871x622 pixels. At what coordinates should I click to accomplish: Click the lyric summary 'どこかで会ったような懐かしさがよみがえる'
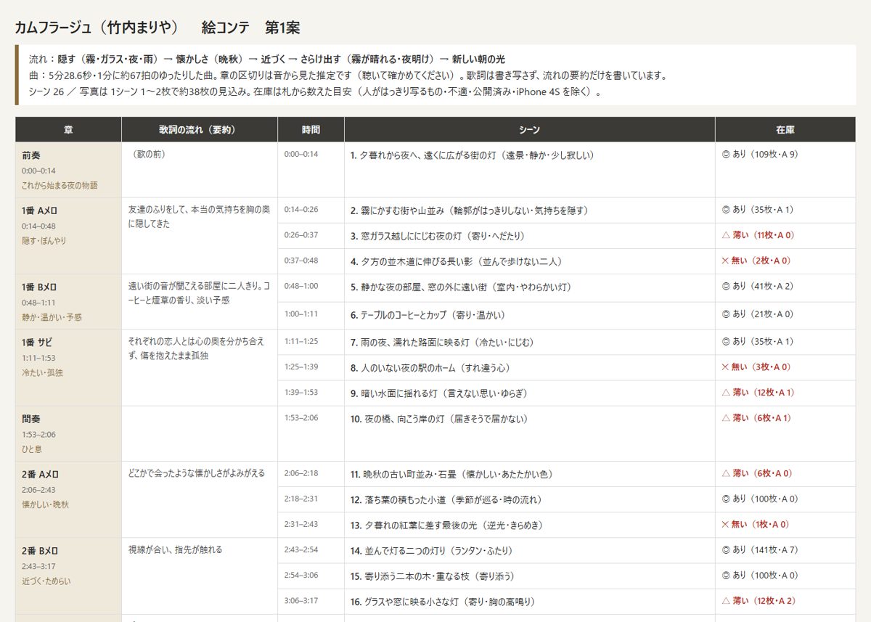tap(200, 499)
